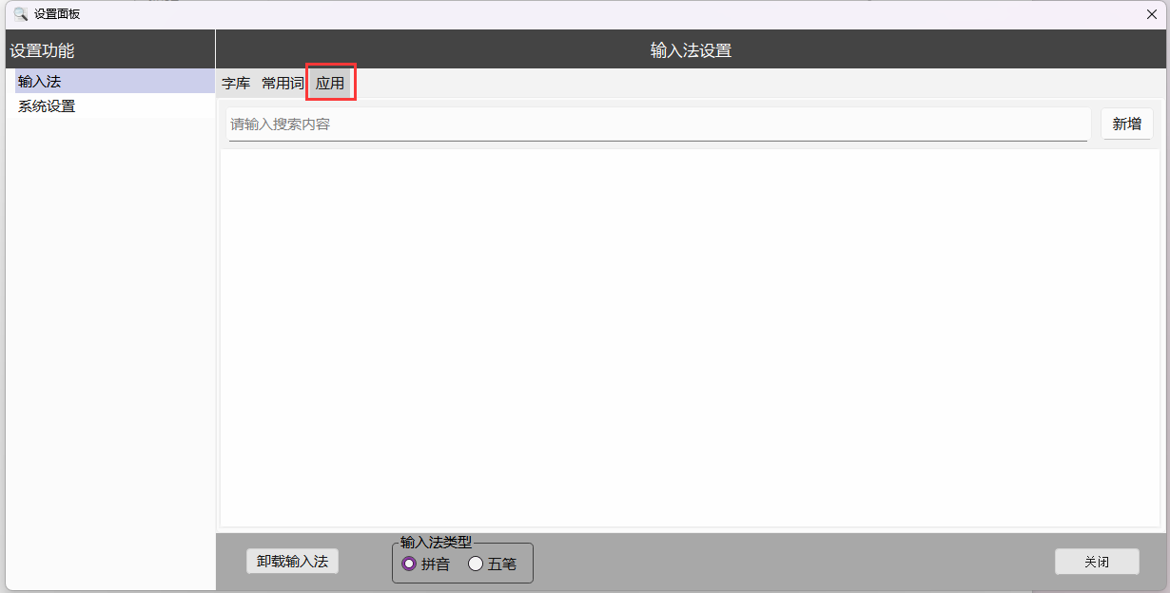
Task: Select the 拼音 radio button
Action: [x=425, y=564]
